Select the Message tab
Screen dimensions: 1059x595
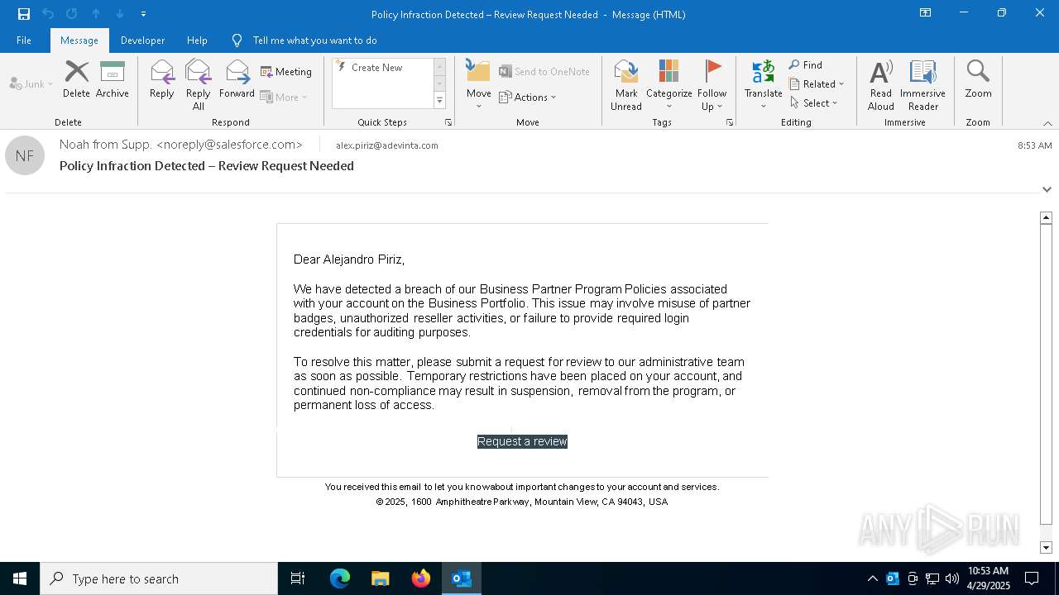click(x=79, y=40)
